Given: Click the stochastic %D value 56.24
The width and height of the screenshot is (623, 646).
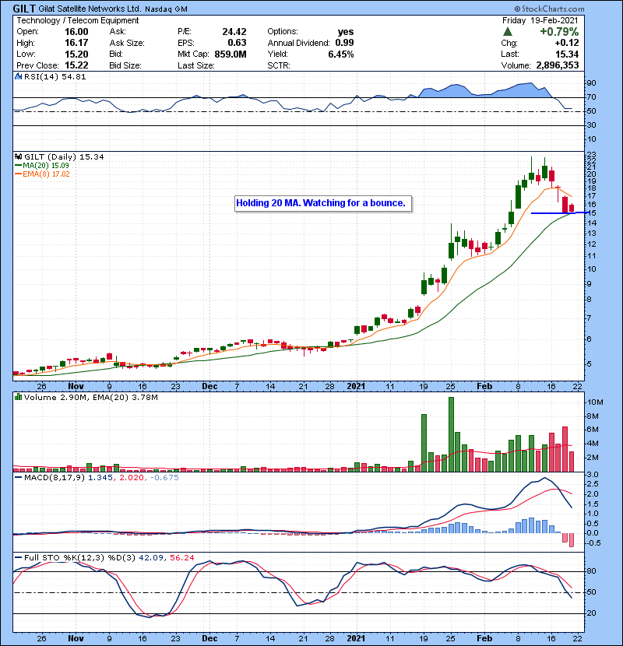Looking at the screenshot, I should (x=181, y=557).
